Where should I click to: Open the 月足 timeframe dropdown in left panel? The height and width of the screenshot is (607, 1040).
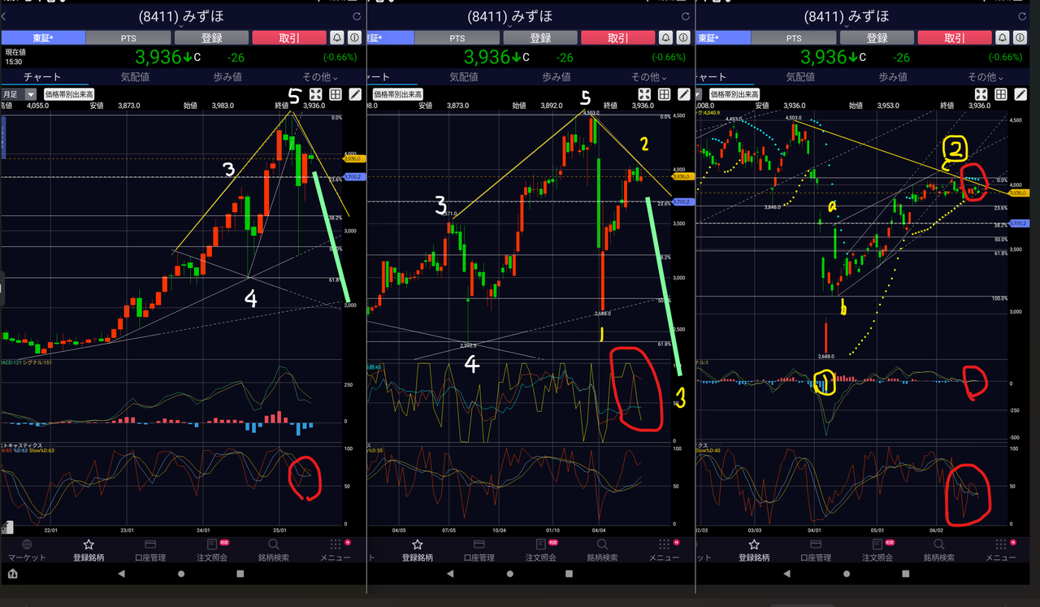click(x=19, y=94)
